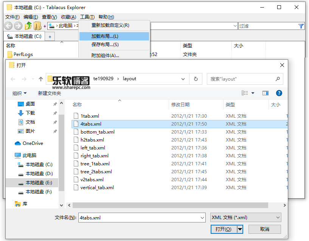Open the 文件(F) menu
This screenshot has height=241, width=309.
pyautogui.click(x=12, y=17)
